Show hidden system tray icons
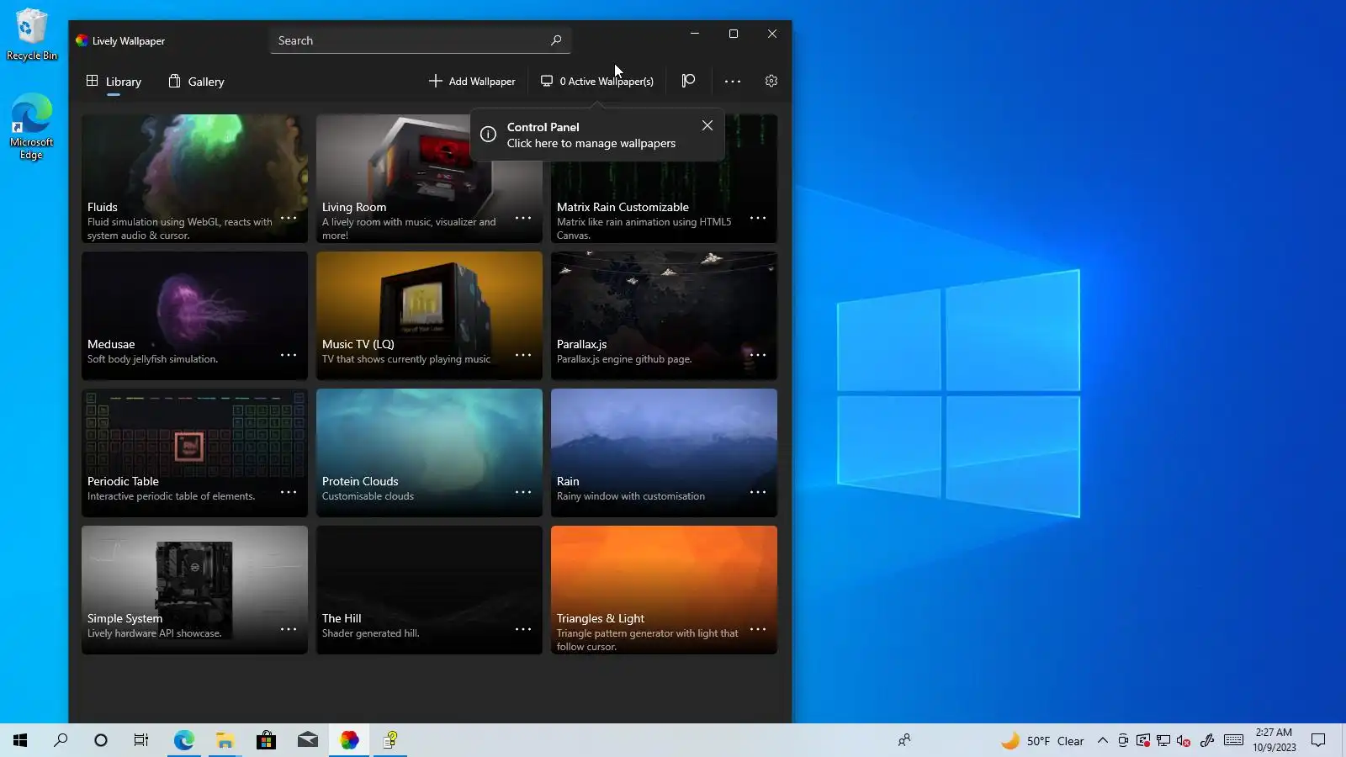Image resolution: width=1346 pixels, height=757 pixels. [x=1102, y=740]
